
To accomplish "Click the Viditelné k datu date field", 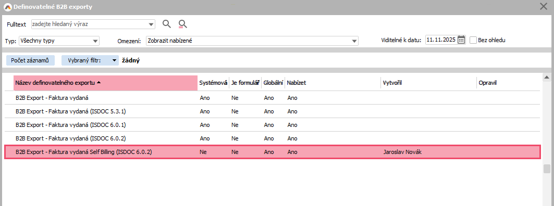I will pyautogui.click(x=441, y=40).
